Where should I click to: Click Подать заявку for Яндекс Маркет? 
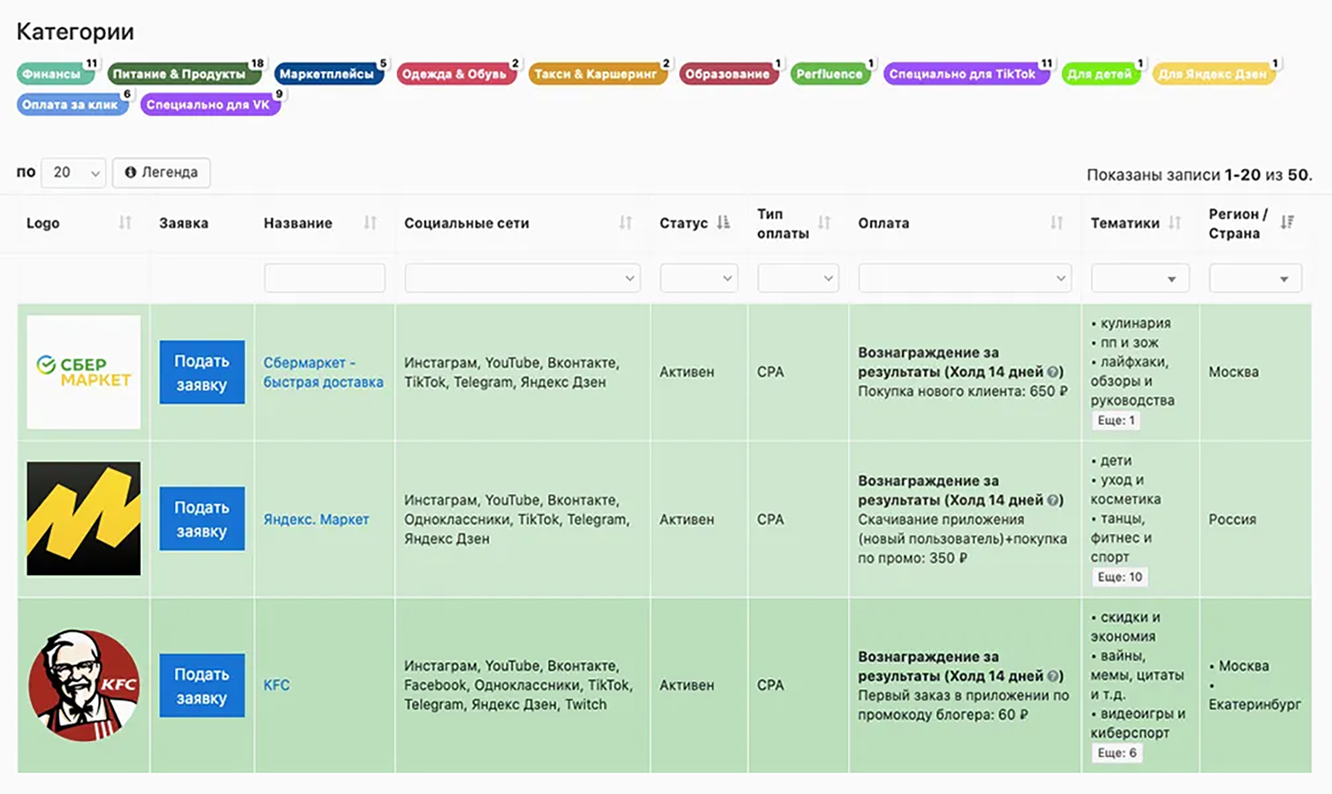pos(202,519)
